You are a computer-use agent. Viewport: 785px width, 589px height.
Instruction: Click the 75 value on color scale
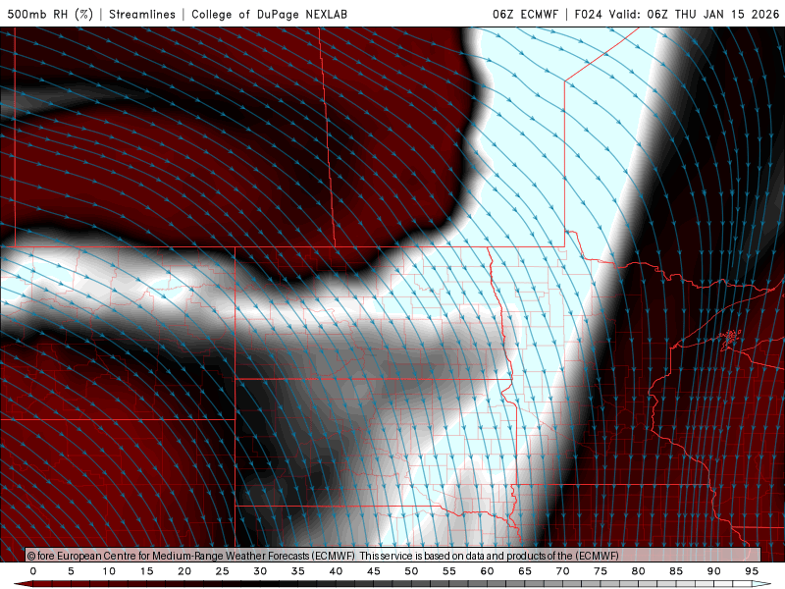(x=601, y=571)
